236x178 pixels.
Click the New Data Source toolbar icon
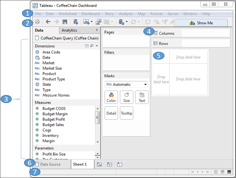coord(76,22)
